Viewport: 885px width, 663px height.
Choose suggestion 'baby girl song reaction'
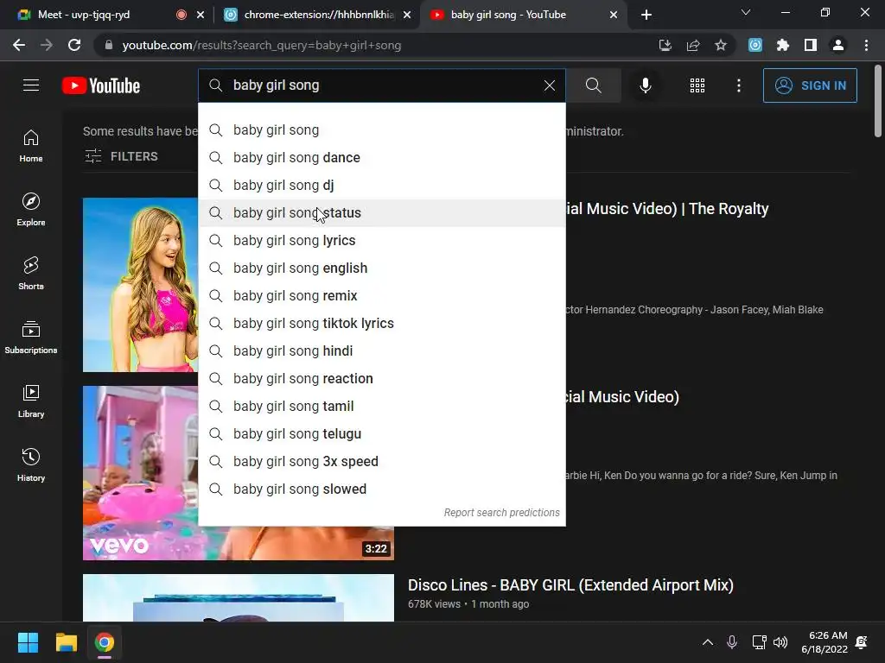click(x=382, y=378)
